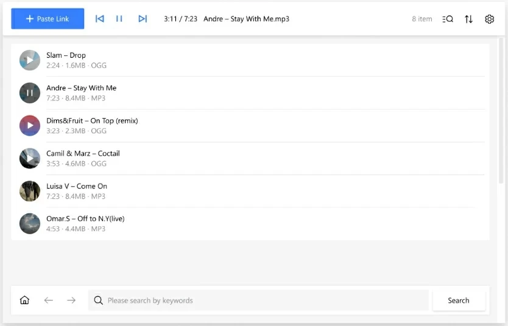Navigate forward with the right arrow

(71, 300)
